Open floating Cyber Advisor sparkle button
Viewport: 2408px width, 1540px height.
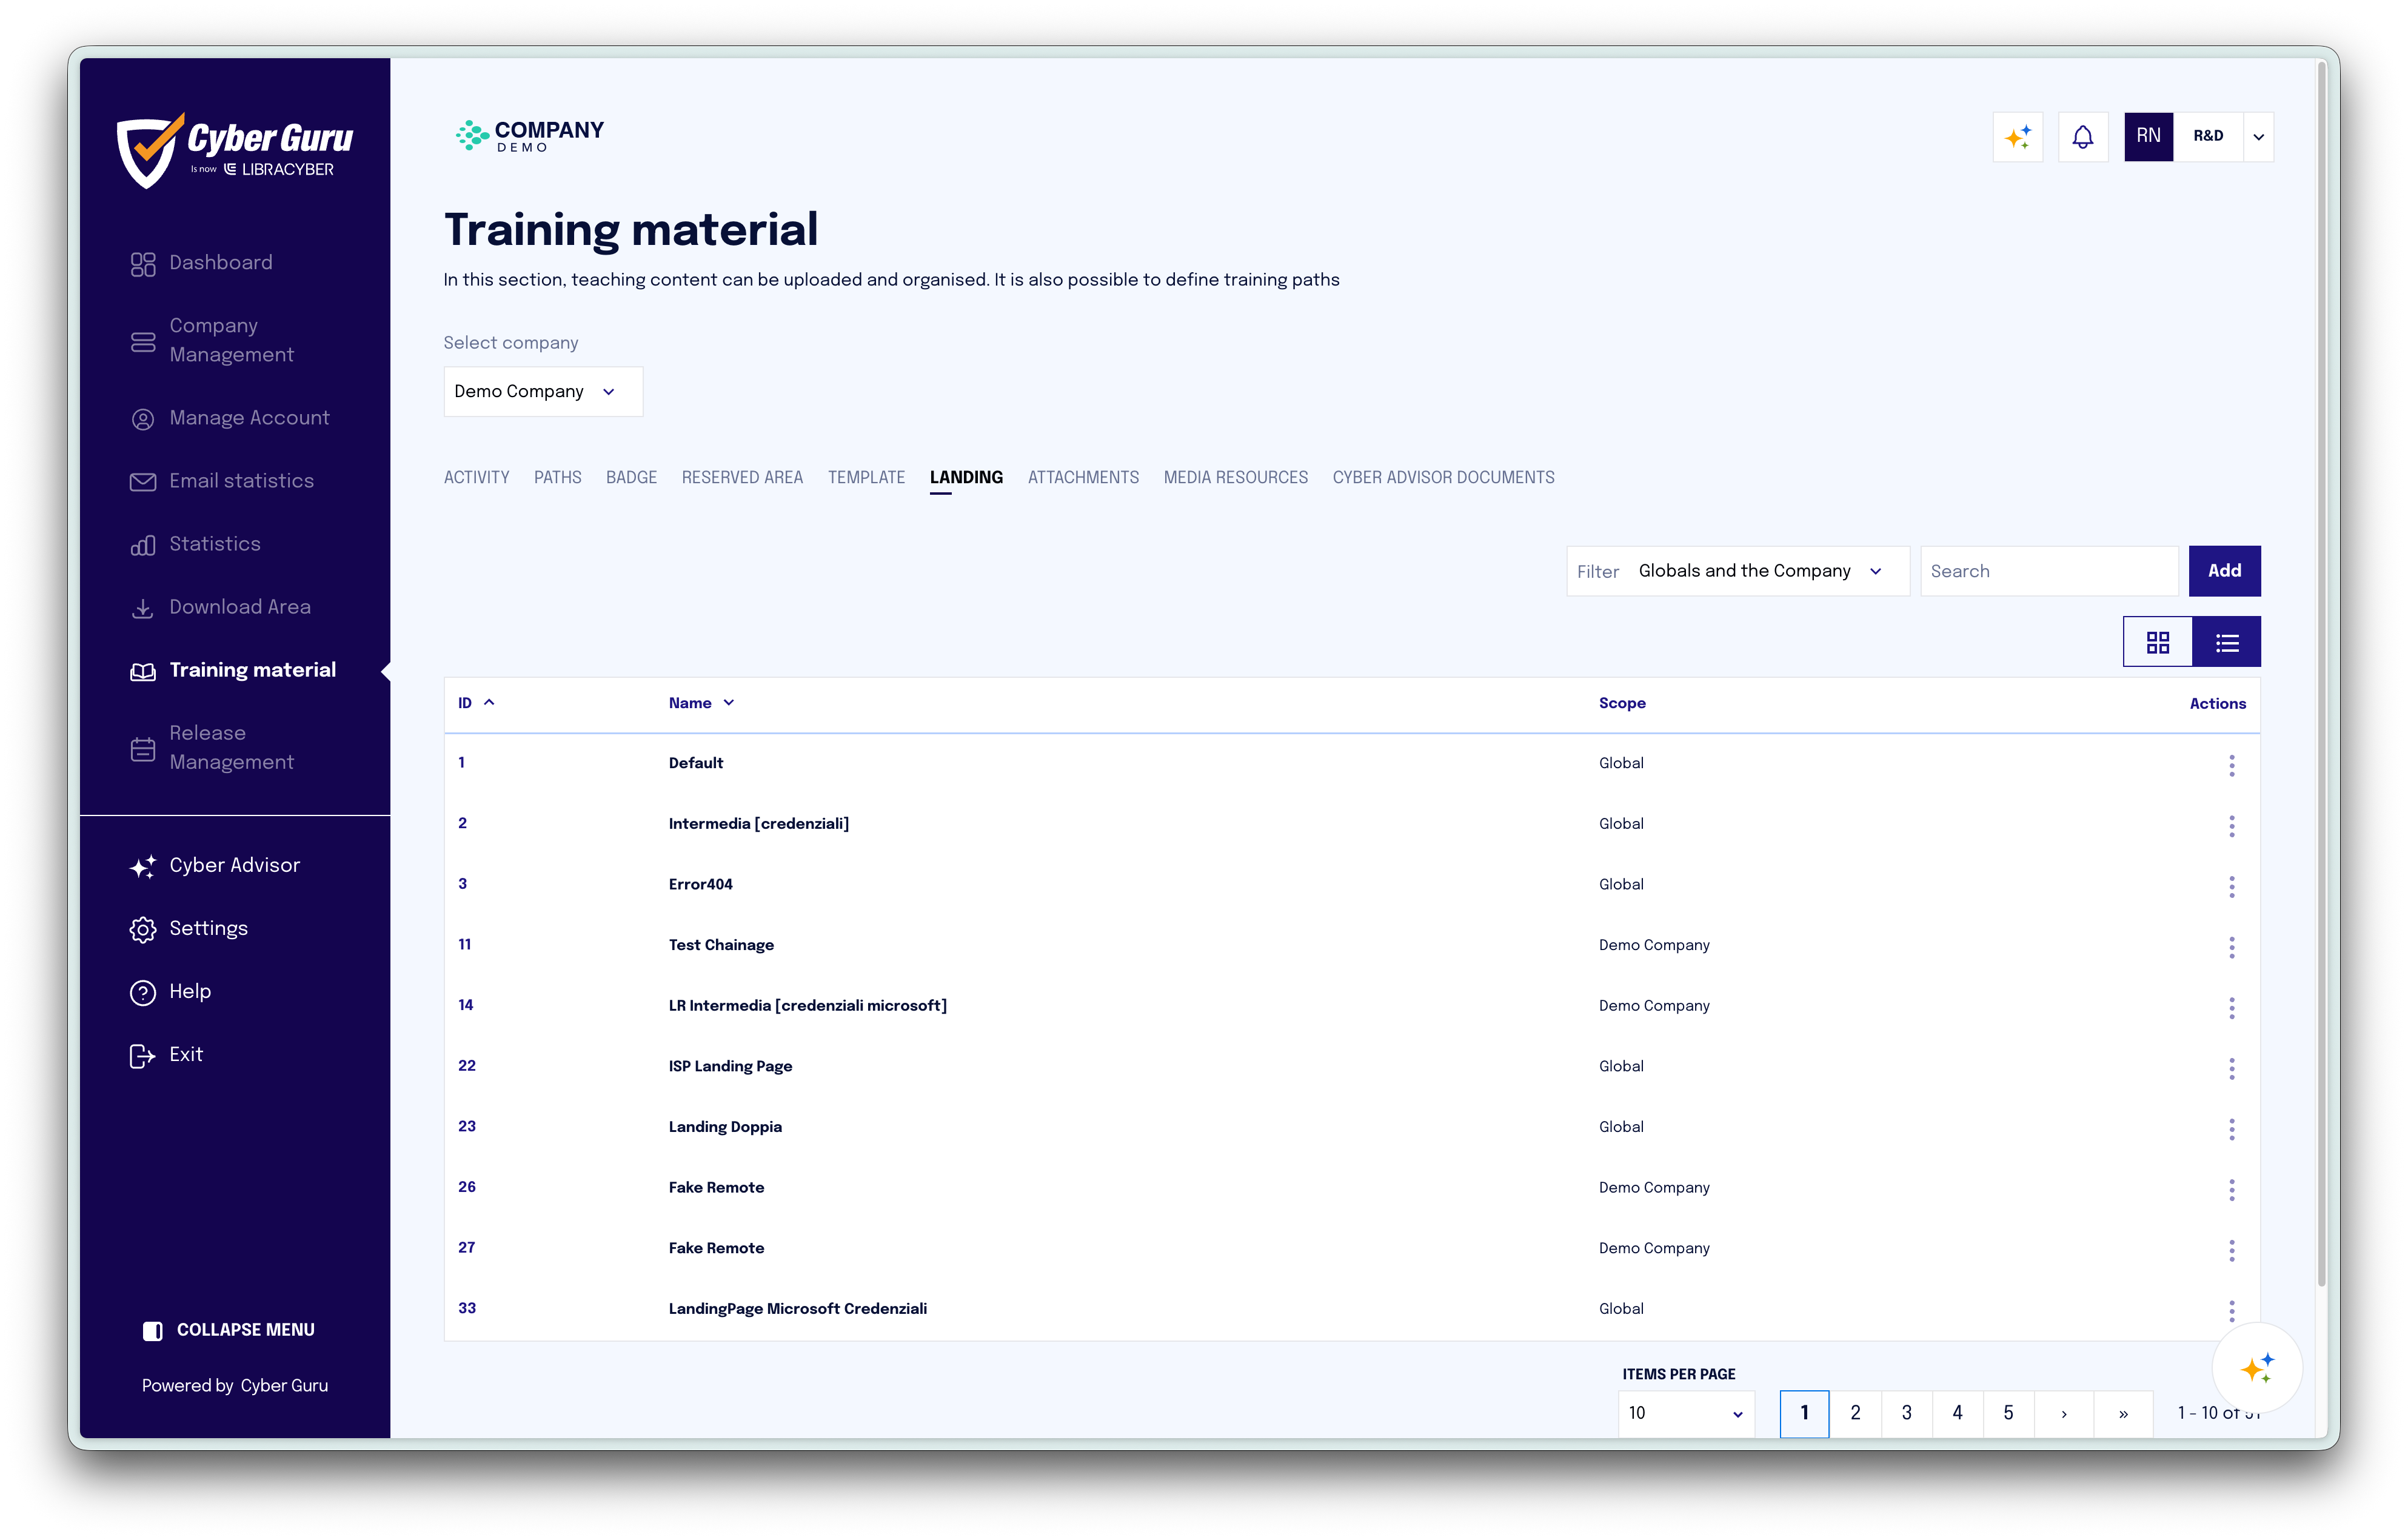coord(2257,1368)
